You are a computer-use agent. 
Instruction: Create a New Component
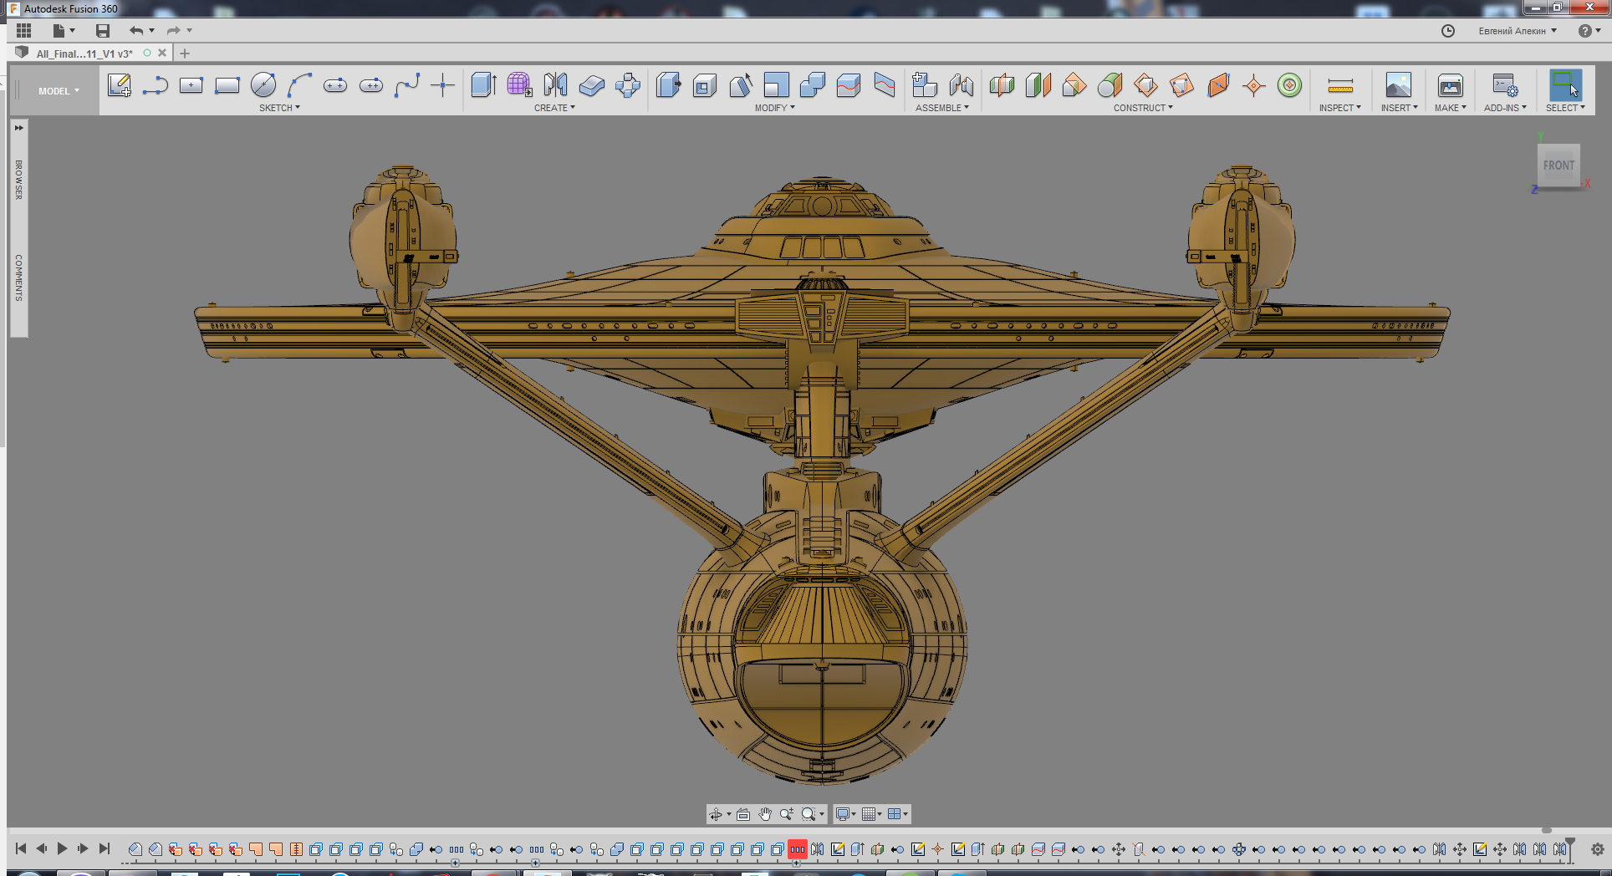click(x=925, y=84)
